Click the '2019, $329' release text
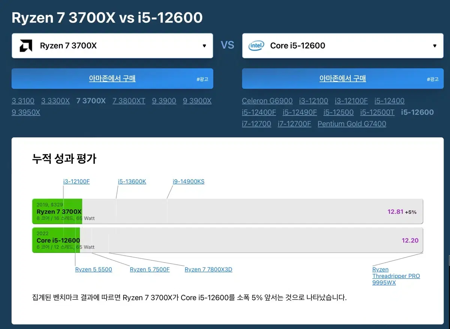 pyautogui.click(x=50, y=205)
